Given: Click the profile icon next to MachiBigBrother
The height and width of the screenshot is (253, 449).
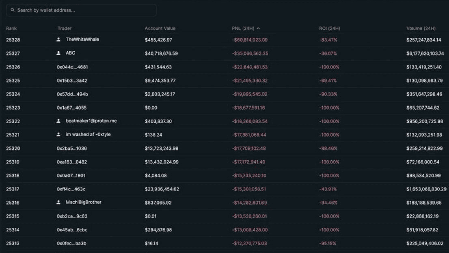Looking at the screenshot, I should pos(58,202).
